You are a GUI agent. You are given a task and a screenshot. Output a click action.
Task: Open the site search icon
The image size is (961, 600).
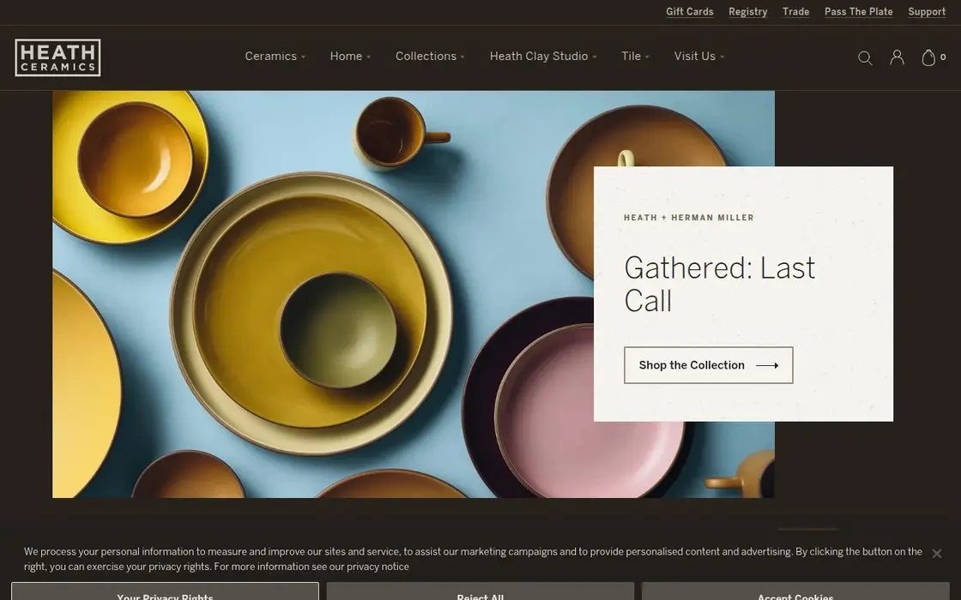pos(865,57)
